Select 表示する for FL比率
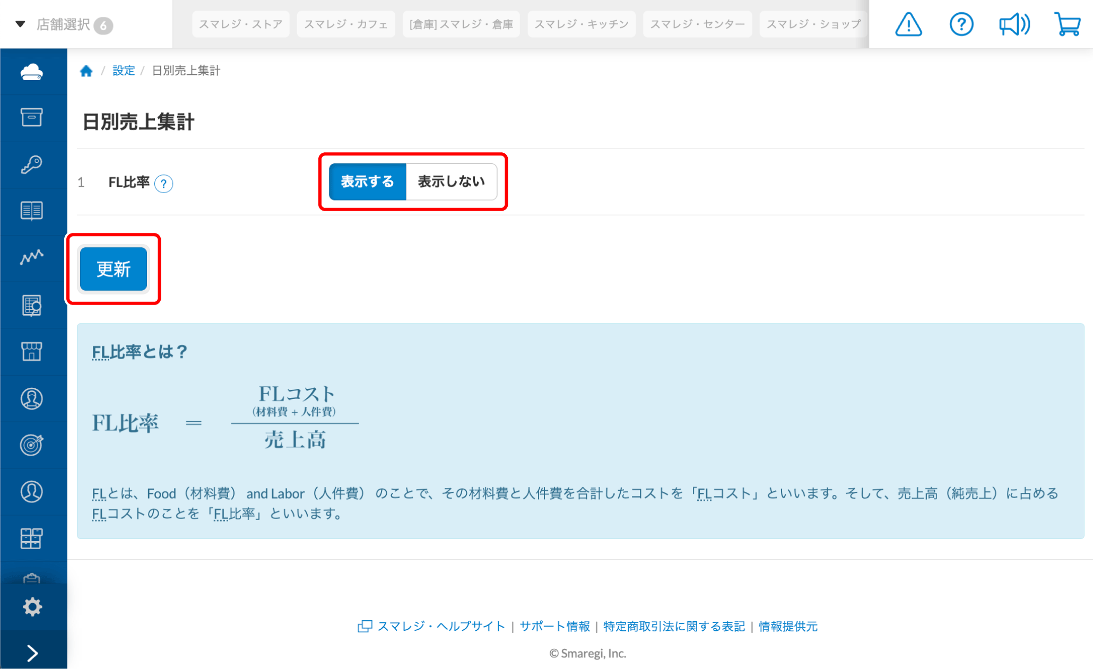 click(x=367, y=181)
